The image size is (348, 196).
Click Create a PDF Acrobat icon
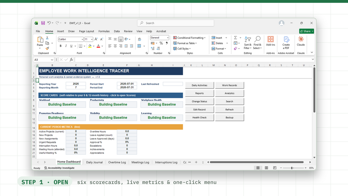pyautogui.click(x=286, y=43)
